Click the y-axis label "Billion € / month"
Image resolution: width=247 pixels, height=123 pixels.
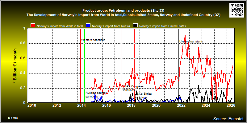(x=15, y=66)
